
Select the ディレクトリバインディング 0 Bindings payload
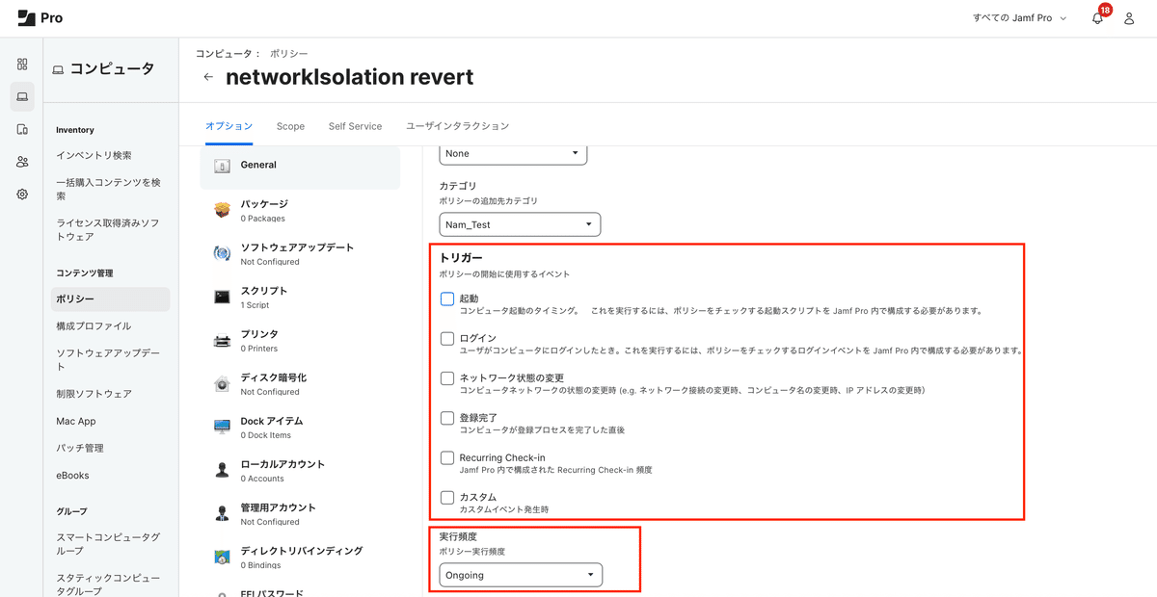coord(299,557)
